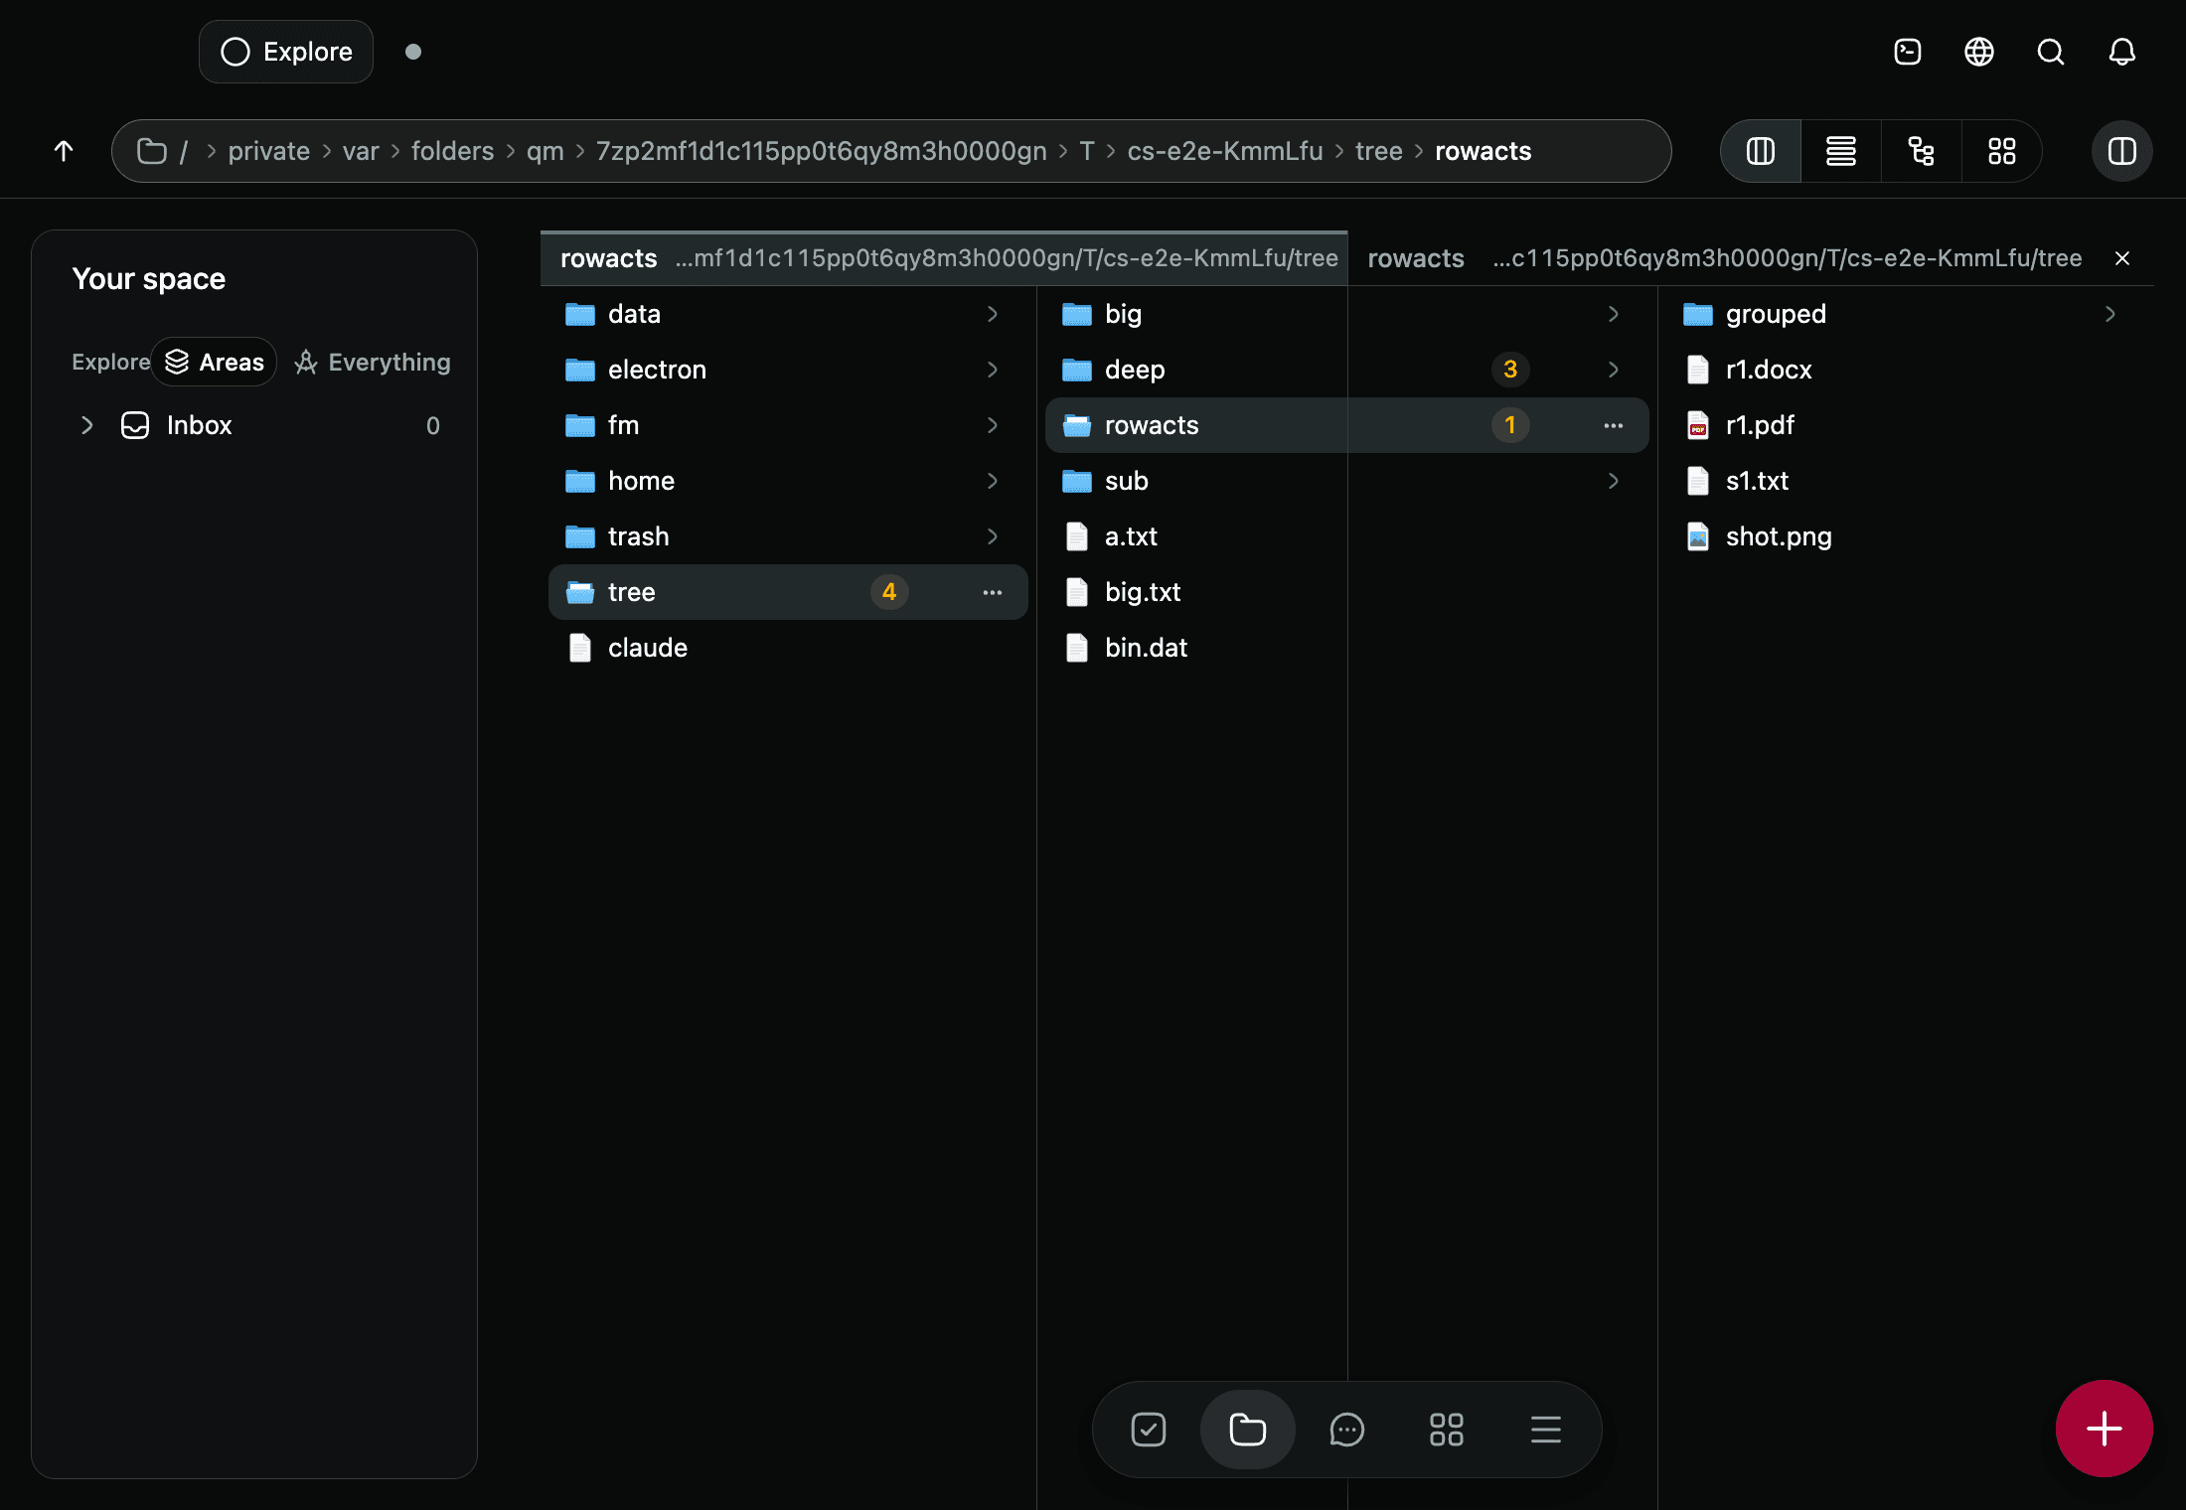Expand the sub folder chevron
This screenshot has height=1510, width=2186.
click(x=1614, y=481)
